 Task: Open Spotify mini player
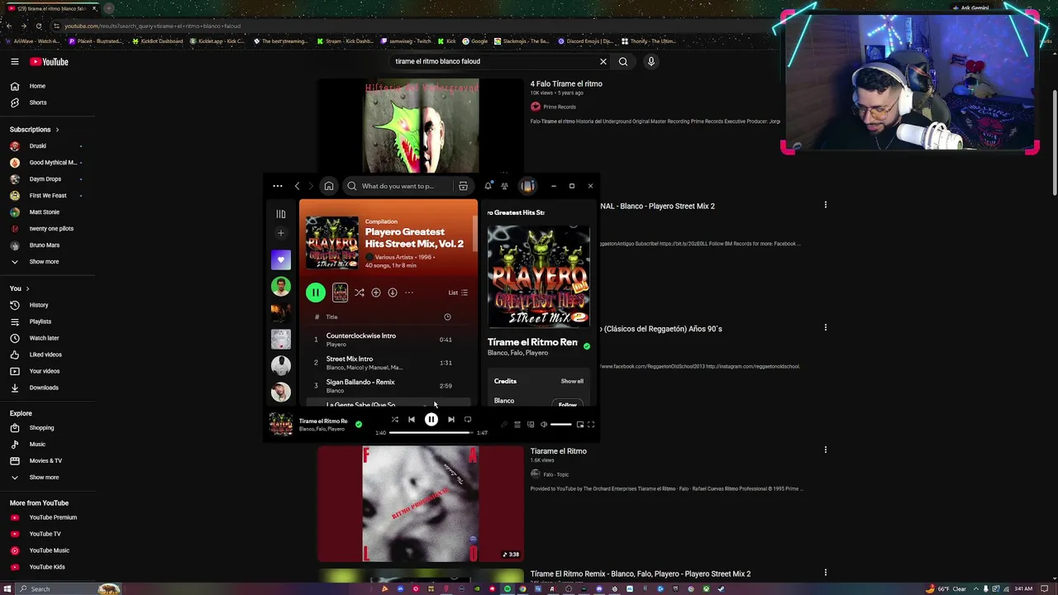(580, 425)
